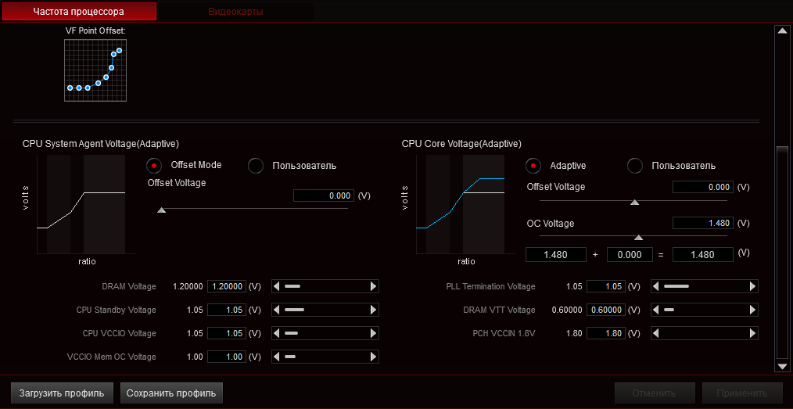Click the VCCIO Mem OC Voltage field
The width and height of the screenshot is (793, 409).
point(227,357)
